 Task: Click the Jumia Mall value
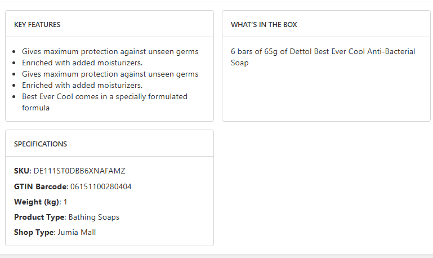pos(77,232)
